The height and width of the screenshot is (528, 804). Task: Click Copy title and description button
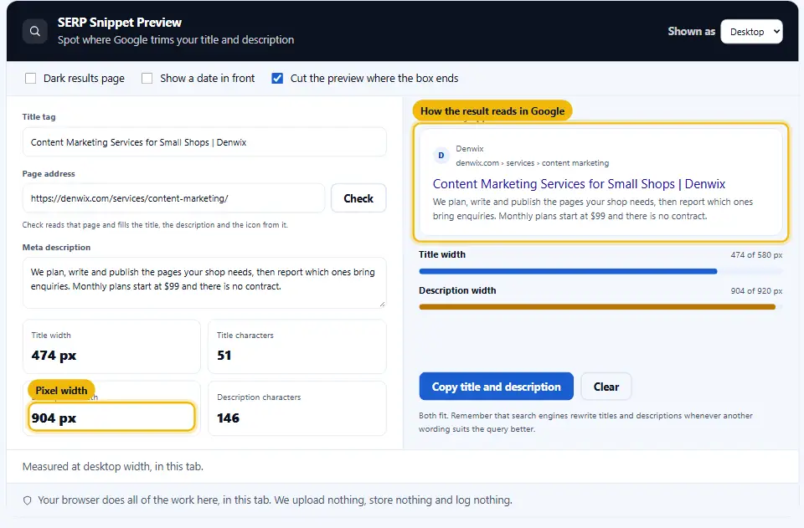pyautogui.click(x=496, y=387)
